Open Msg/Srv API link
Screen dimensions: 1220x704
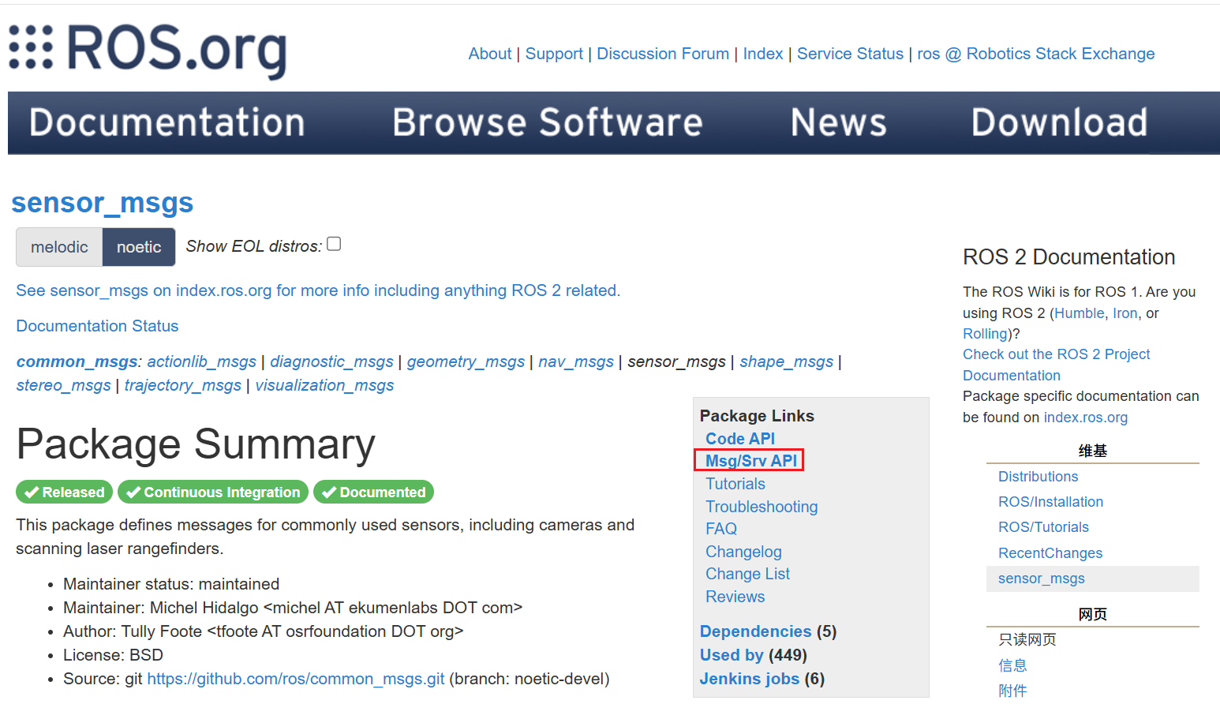[750, 461]
